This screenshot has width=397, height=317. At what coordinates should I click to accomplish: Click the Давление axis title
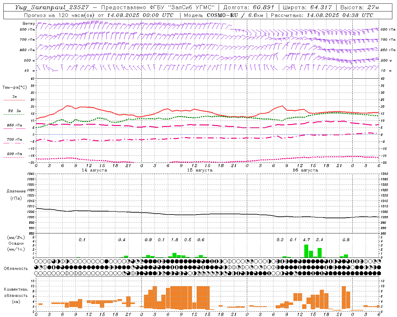16,191
